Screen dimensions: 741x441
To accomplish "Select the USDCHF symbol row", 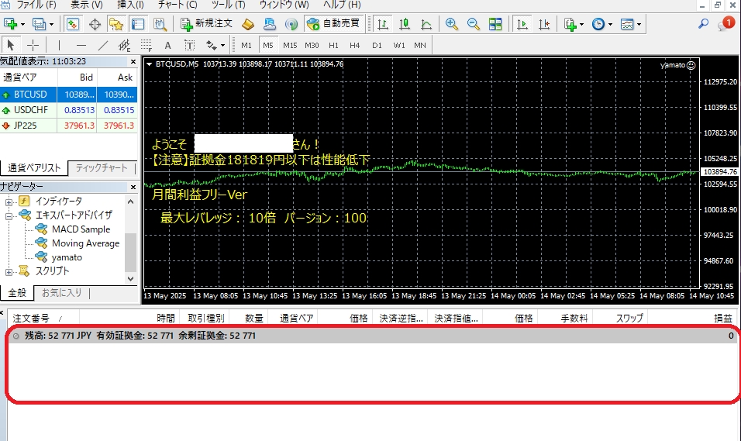I will 31,110.
